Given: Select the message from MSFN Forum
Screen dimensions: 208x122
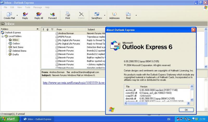Looking at the screenshot, I should 73,37.
